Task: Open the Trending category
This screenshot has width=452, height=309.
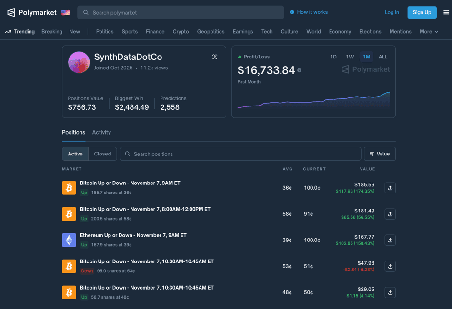Action: point(20,32)
